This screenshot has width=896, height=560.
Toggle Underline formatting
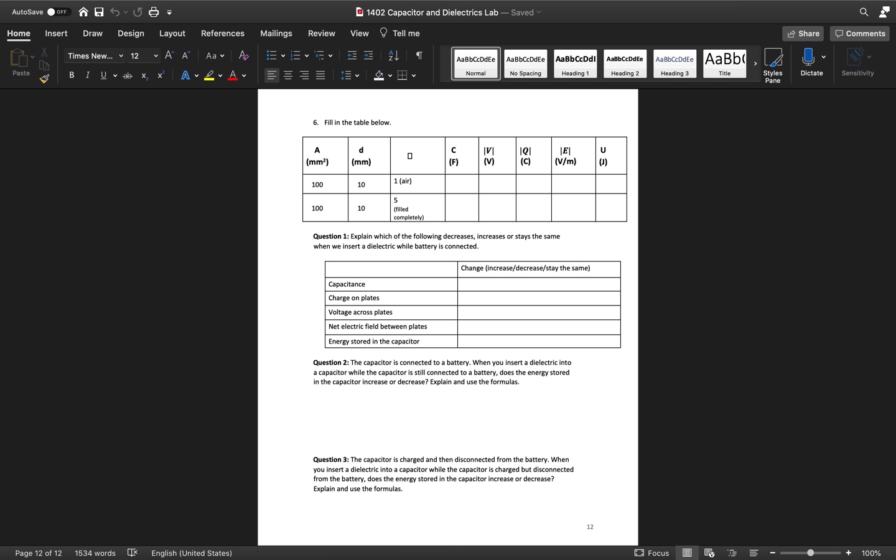pos(104,75)
